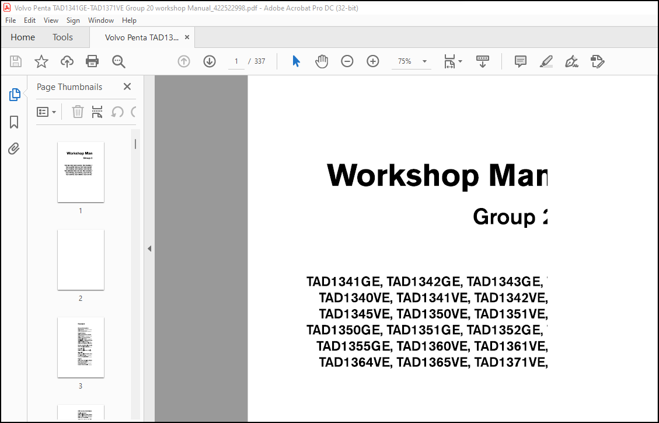Add the file to starred favorites
Viewport: 659px width, 423px height.
(x=41, y=61)
